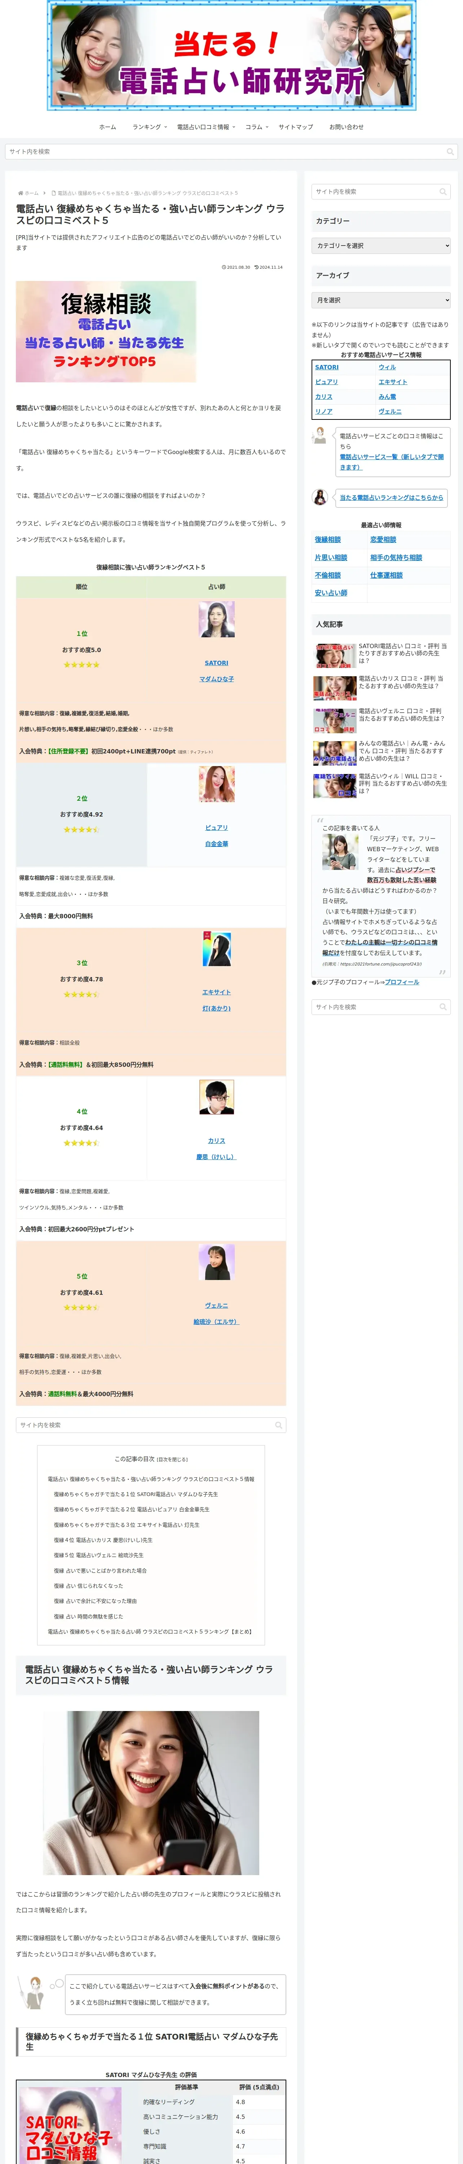Open 慶恩（けいし） teacher link

[217, 1158]
